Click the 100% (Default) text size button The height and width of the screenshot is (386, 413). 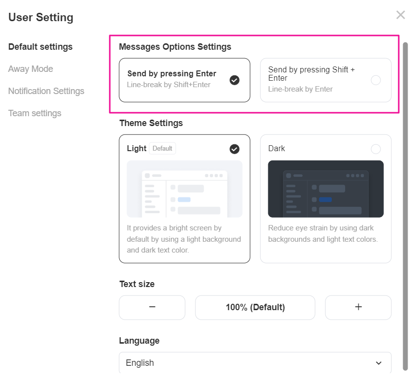pyautogui.click(x=255, y=307)
